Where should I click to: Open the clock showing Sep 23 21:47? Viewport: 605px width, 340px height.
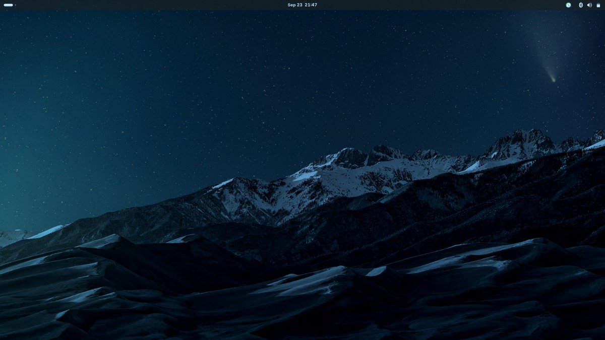[x=302, y=5]
